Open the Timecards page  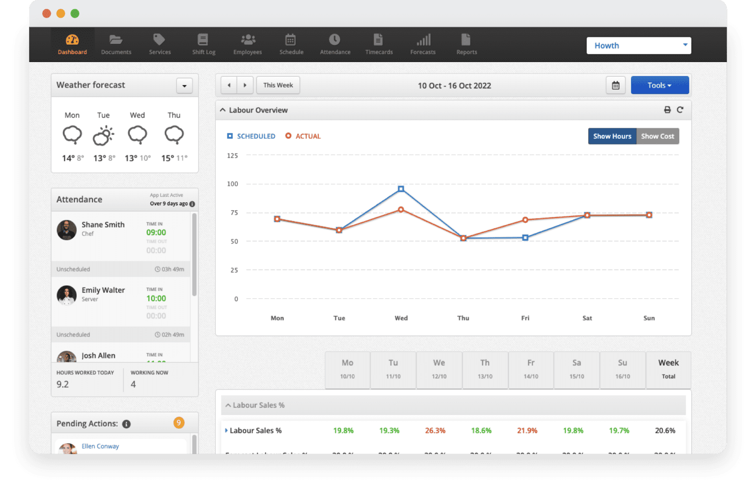point(378,44)
